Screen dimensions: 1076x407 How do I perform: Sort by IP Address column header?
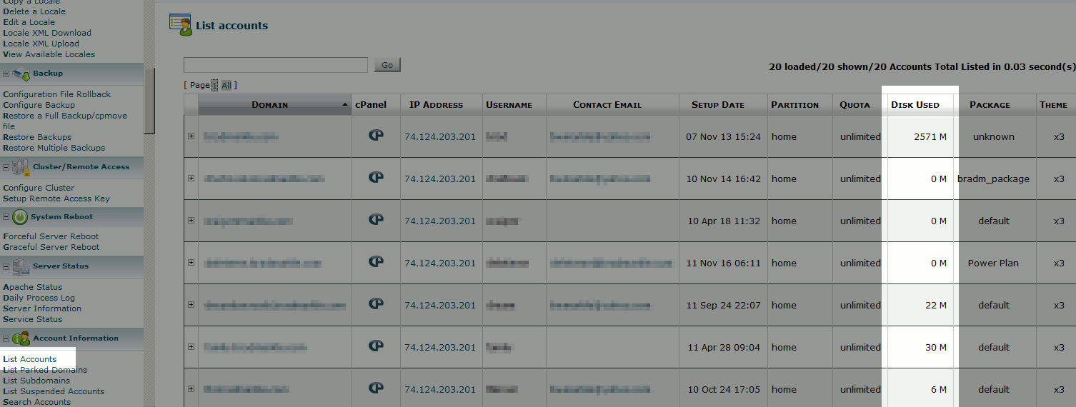436,105
